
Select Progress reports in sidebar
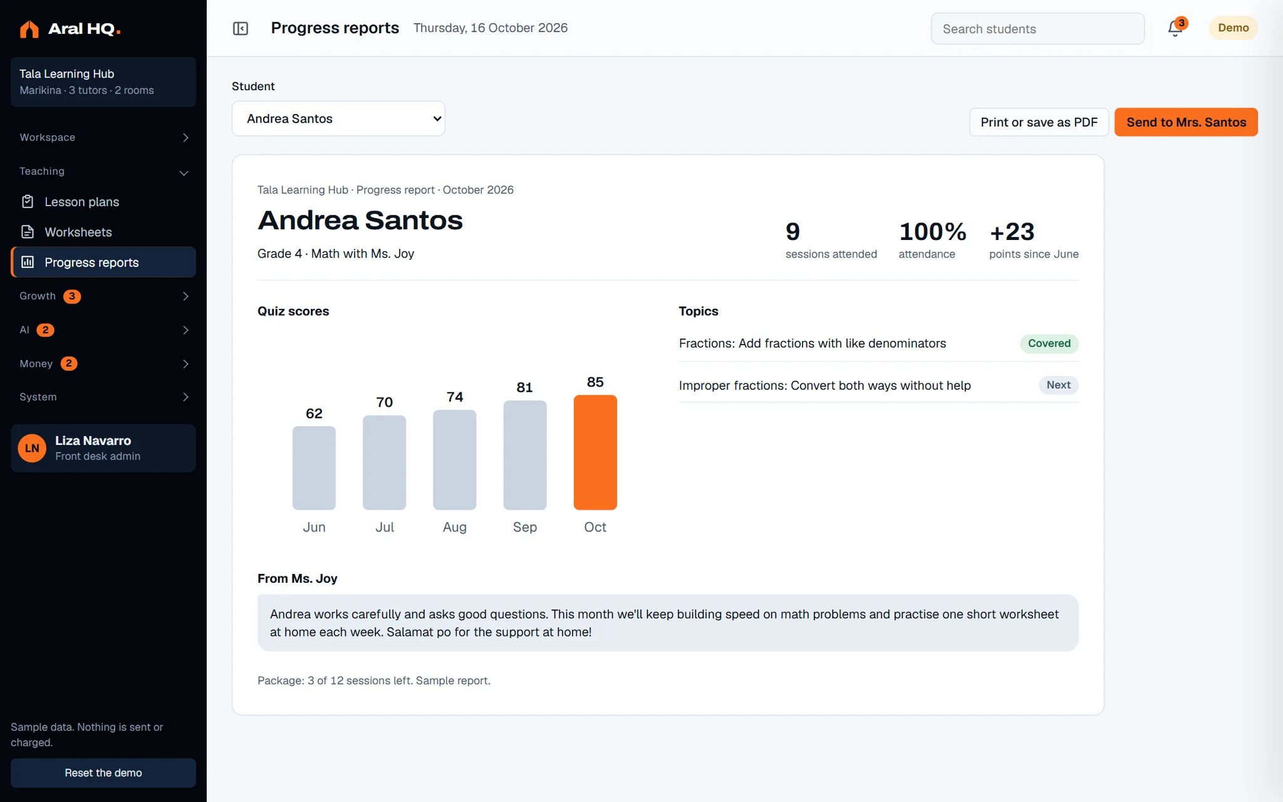103,262
